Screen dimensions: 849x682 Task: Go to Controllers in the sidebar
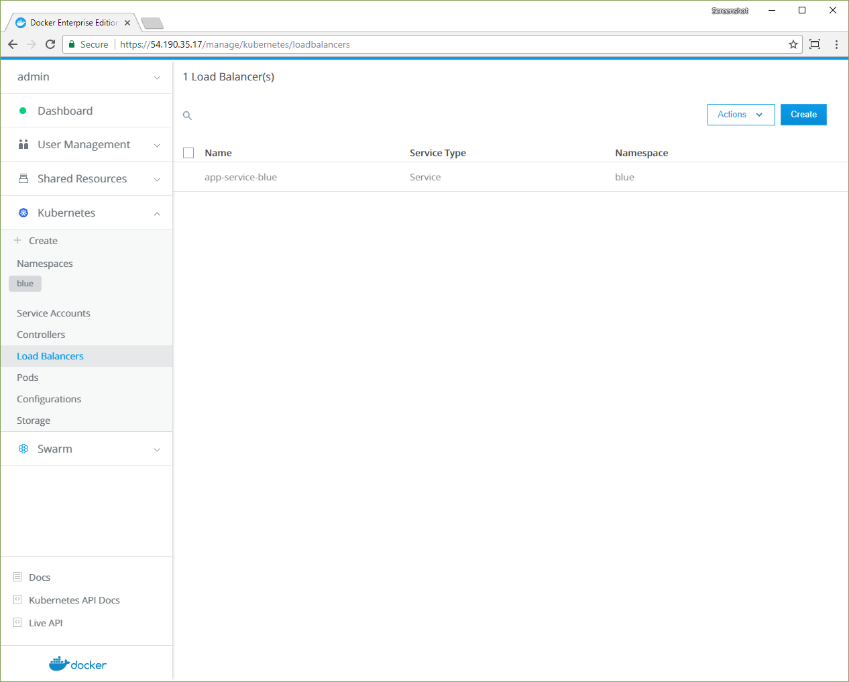pyautogui.click(x=41, y=335)
